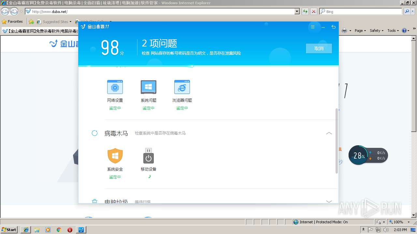This screenshot has width=417, height=234.
Task: Click the 取消 cancel scan button
Action: click(319, 48)
